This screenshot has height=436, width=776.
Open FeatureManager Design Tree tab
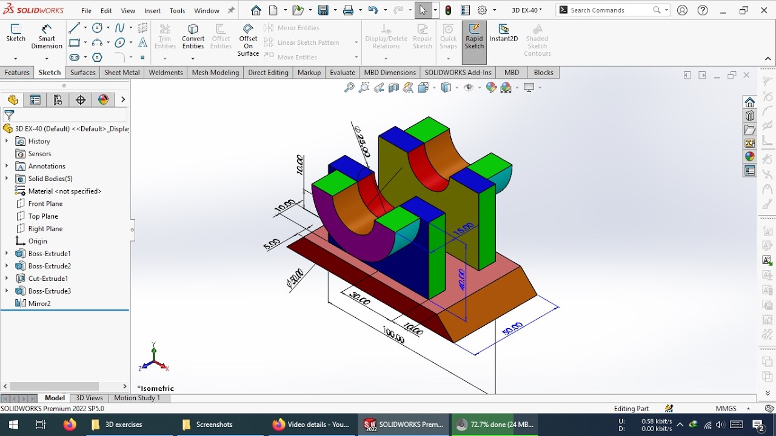point(12,100)
